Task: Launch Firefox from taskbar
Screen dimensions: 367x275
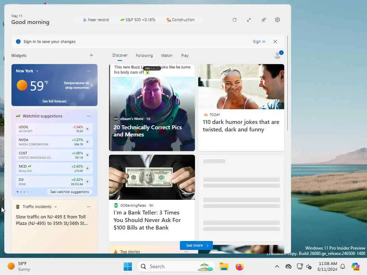Action: [x=239, y=266]
